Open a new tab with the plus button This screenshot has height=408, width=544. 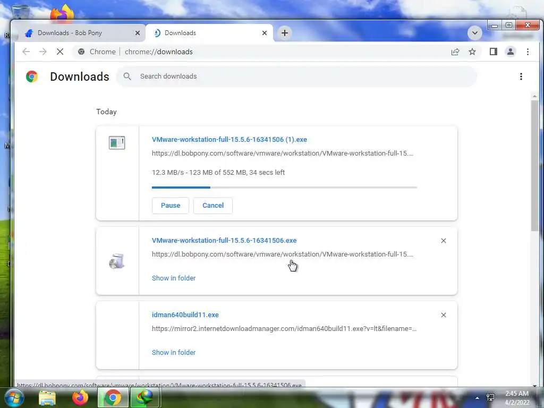pyautogui.click(x=285, y=33)
